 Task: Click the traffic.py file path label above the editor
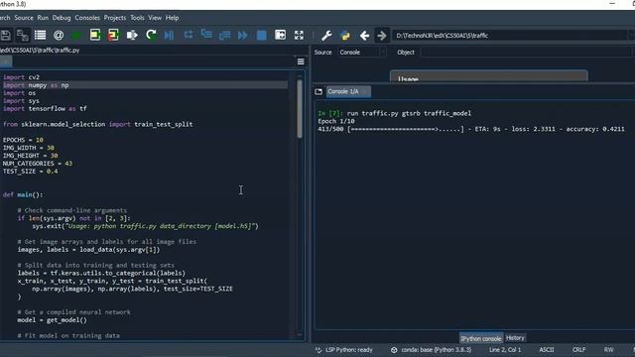pos(40,51)
